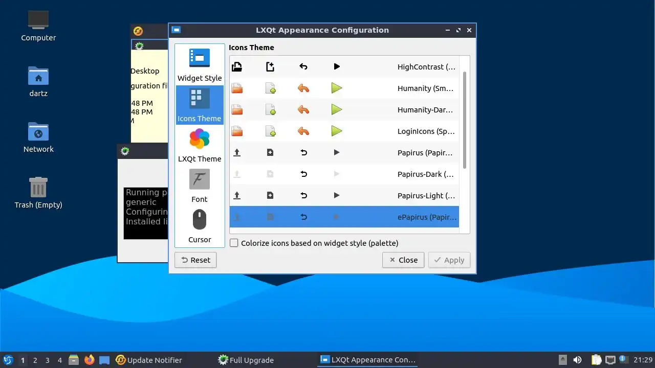Open Appearance Configuration window menu icon
The height and width of the screenshot is (368, 655).
coord(176,30)
